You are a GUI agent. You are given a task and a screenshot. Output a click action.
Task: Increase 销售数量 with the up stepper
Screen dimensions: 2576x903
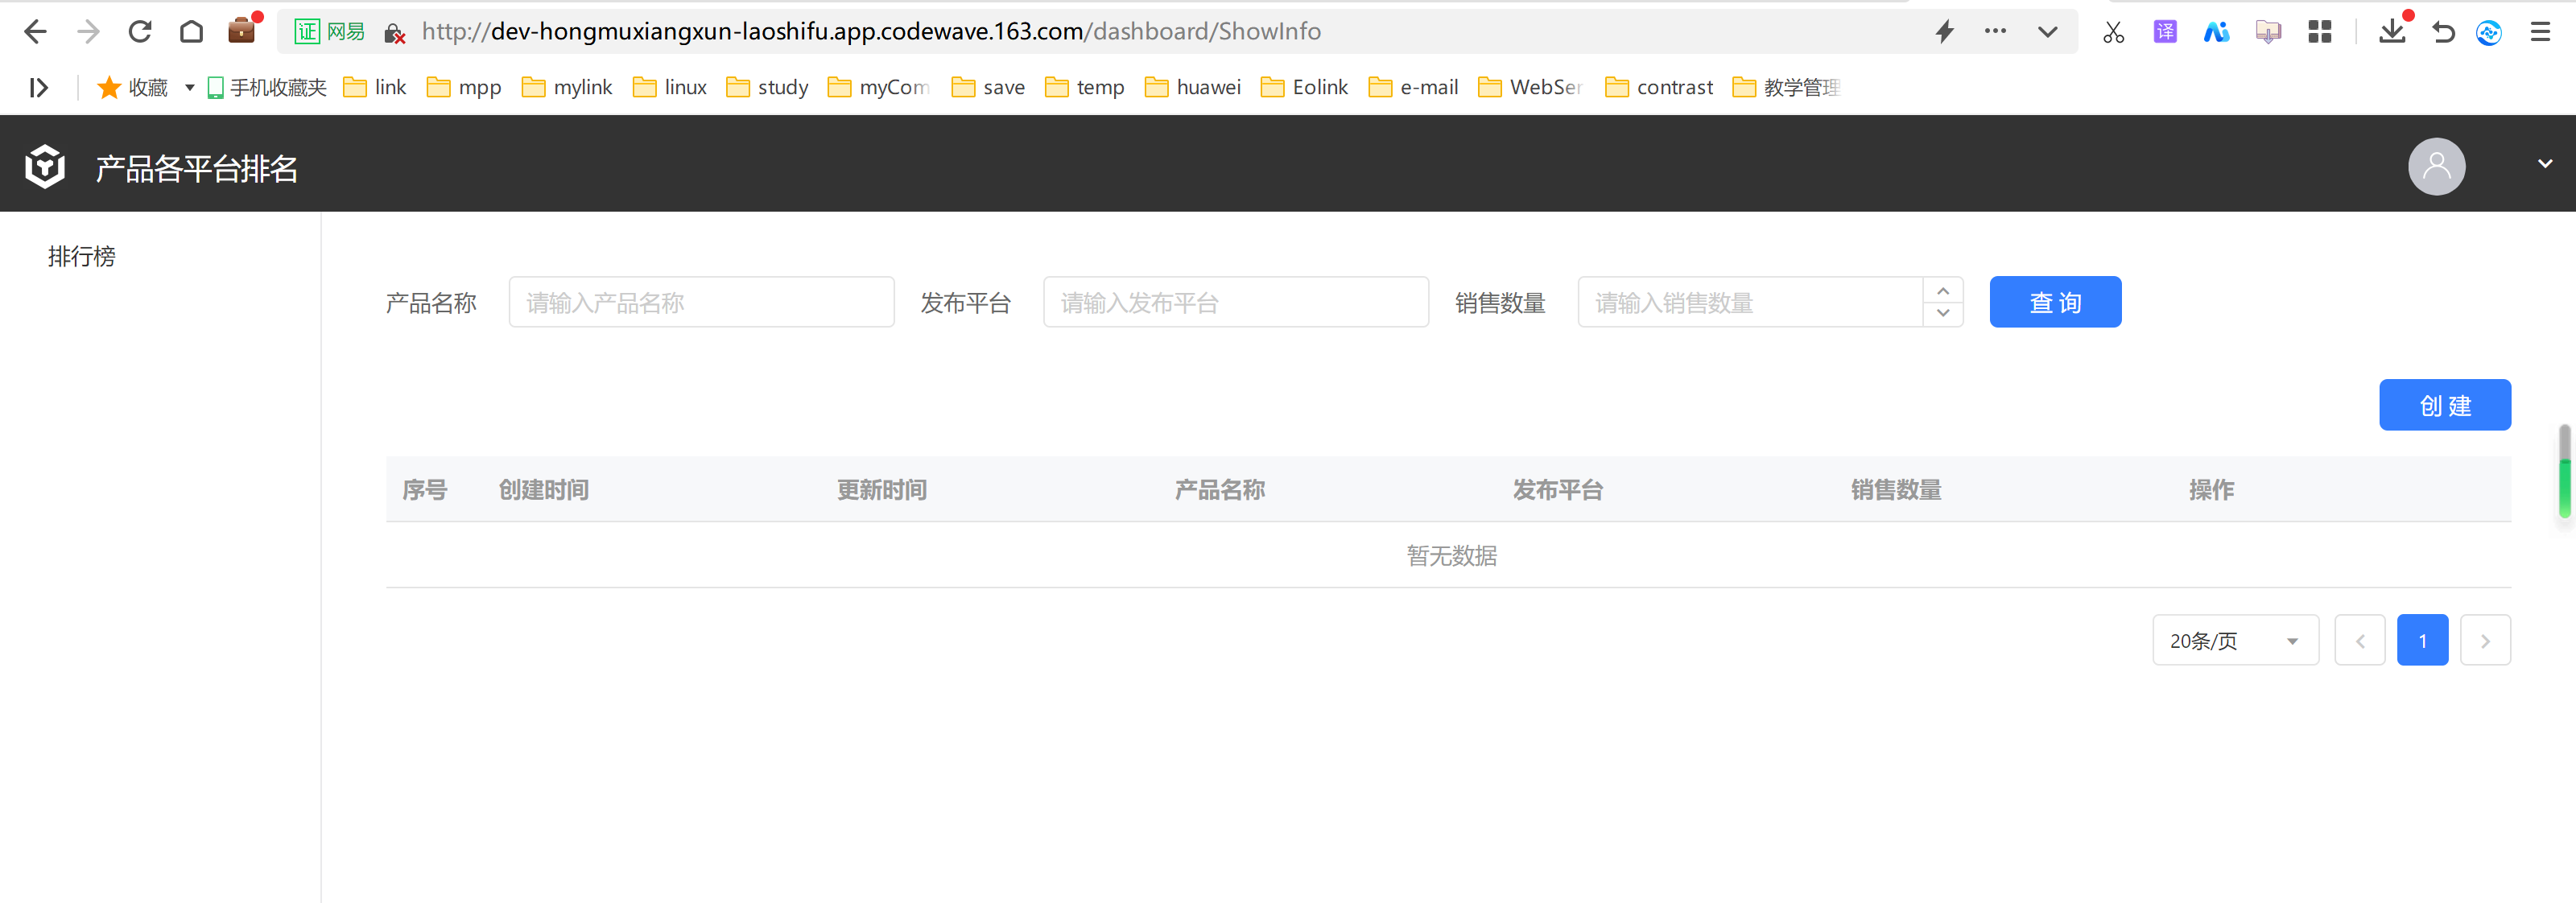pyautogui.click(x=1943, y=291)
